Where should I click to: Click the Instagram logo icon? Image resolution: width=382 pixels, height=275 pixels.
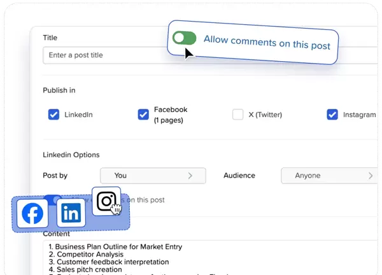coord(106,202)
